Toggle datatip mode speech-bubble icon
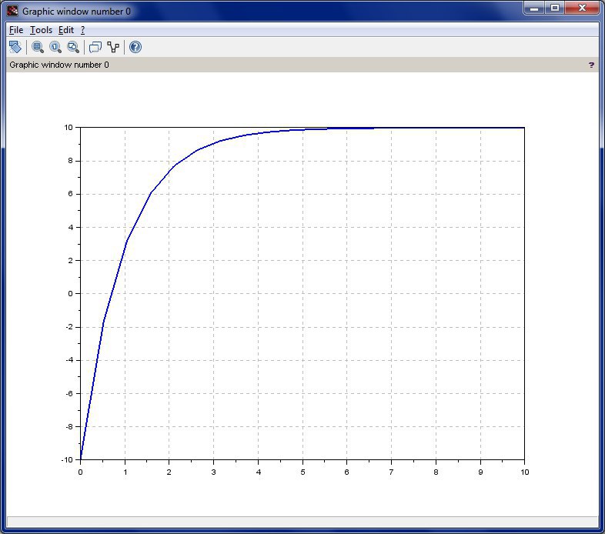The image size is (605, 534). (95, 47)
